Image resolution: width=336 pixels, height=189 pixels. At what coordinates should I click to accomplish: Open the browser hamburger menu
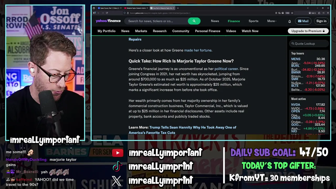coord(328,13)
